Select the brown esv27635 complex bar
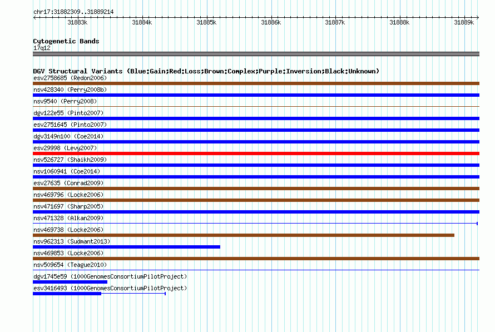 256,189
